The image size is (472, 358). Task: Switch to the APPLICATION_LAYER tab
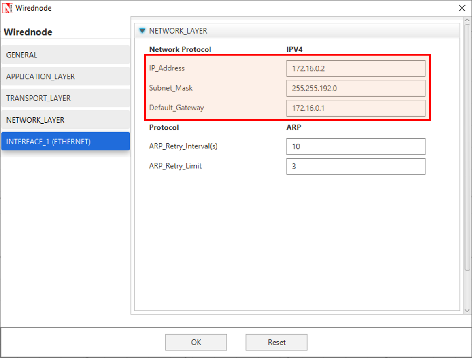[x=65, y=77]
